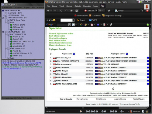Click the green status ball in Google toolbar
Screen dimensions: 152x114
(148, 25)
